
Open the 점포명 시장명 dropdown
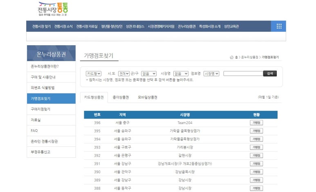211,74
